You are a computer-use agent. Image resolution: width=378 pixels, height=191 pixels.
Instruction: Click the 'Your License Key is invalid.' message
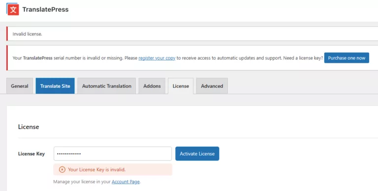96,169
